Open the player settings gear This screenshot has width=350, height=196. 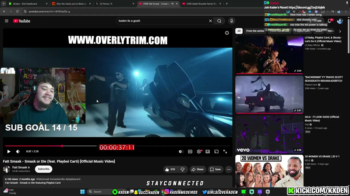click(199, 152)
